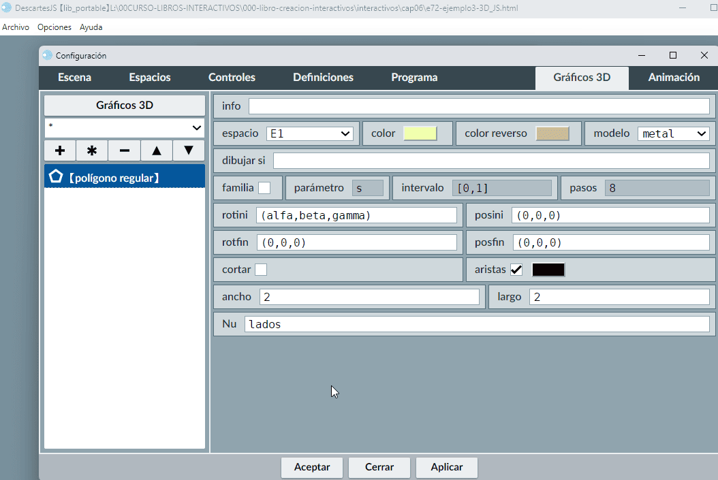Open the graphics filter dropdown
The image size is (718, 480).
point(125,127)
